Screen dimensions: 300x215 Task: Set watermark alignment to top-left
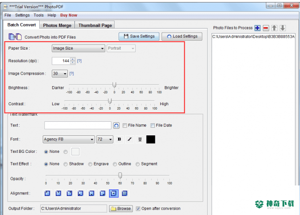tap(47, 193)
